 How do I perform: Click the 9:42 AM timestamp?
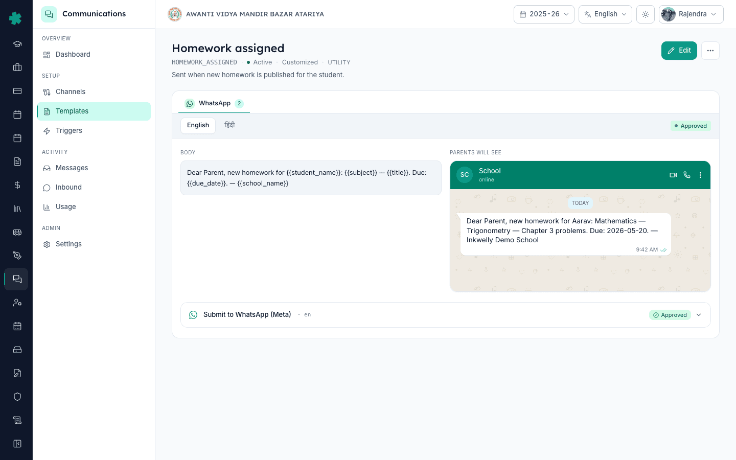647,249
